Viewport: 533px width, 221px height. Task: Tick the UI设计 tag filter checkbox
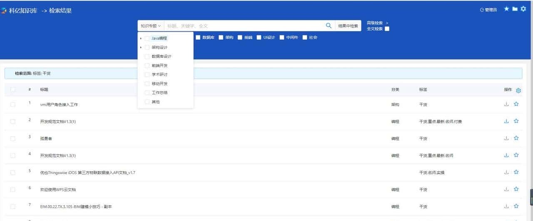tap(259, 37)
